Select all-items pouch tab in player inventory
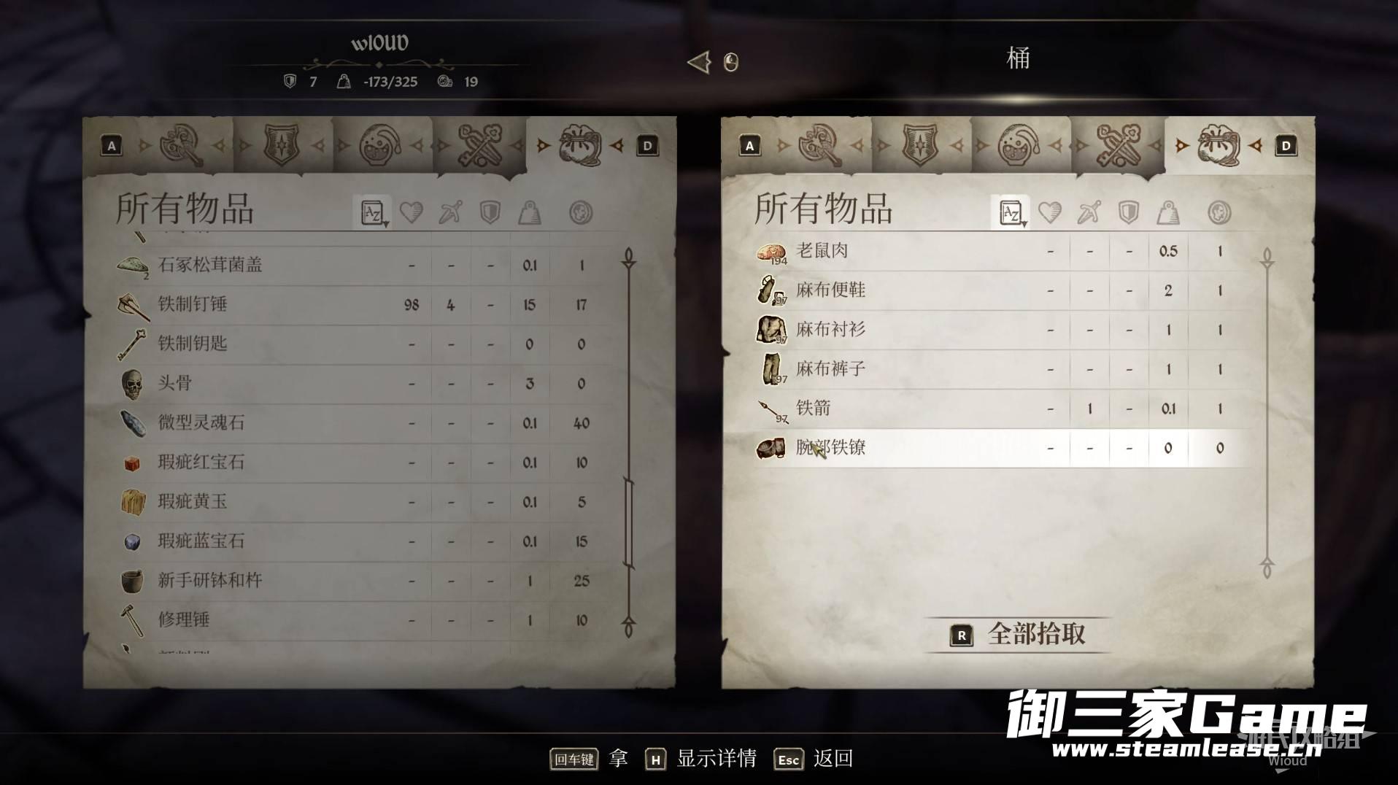 (x=579, y=145)
